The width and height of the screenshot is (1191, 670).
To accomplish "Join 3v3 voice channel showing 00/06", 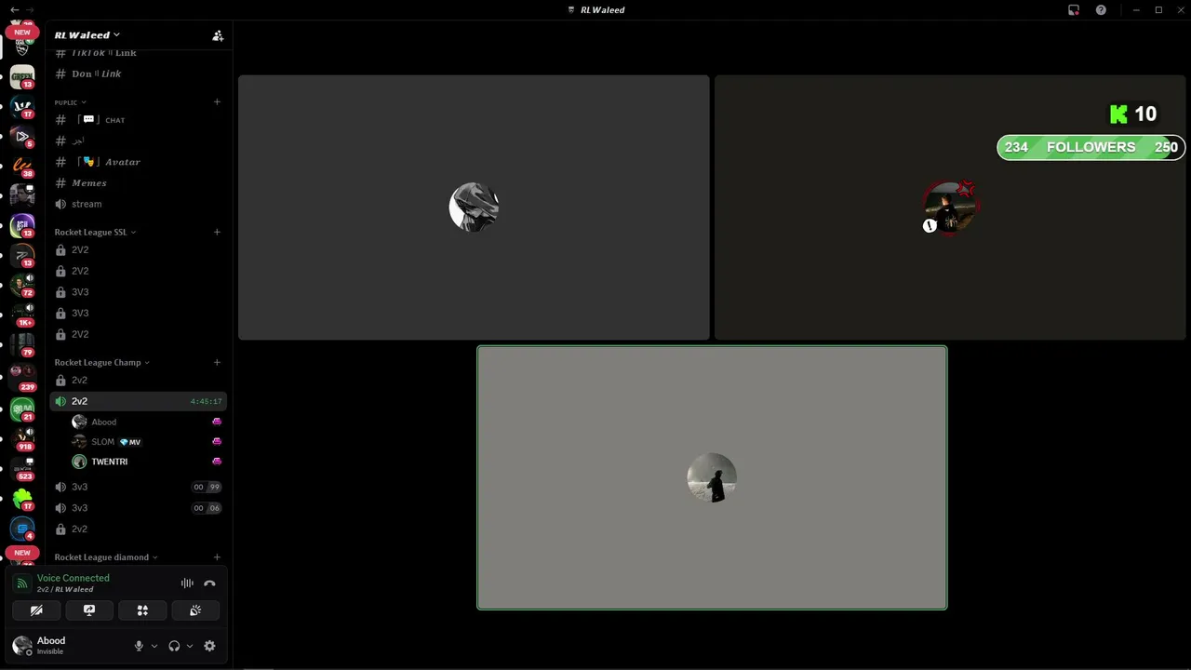I will pos(138,508).
